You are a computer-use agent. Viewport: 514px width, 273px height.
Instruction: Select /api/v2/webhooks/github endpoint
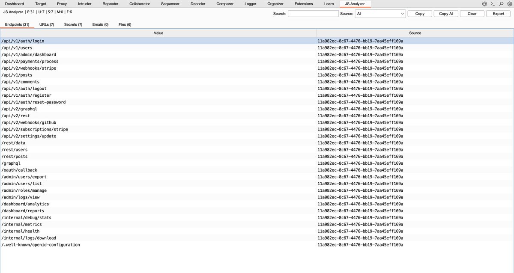tap(257, 122)
